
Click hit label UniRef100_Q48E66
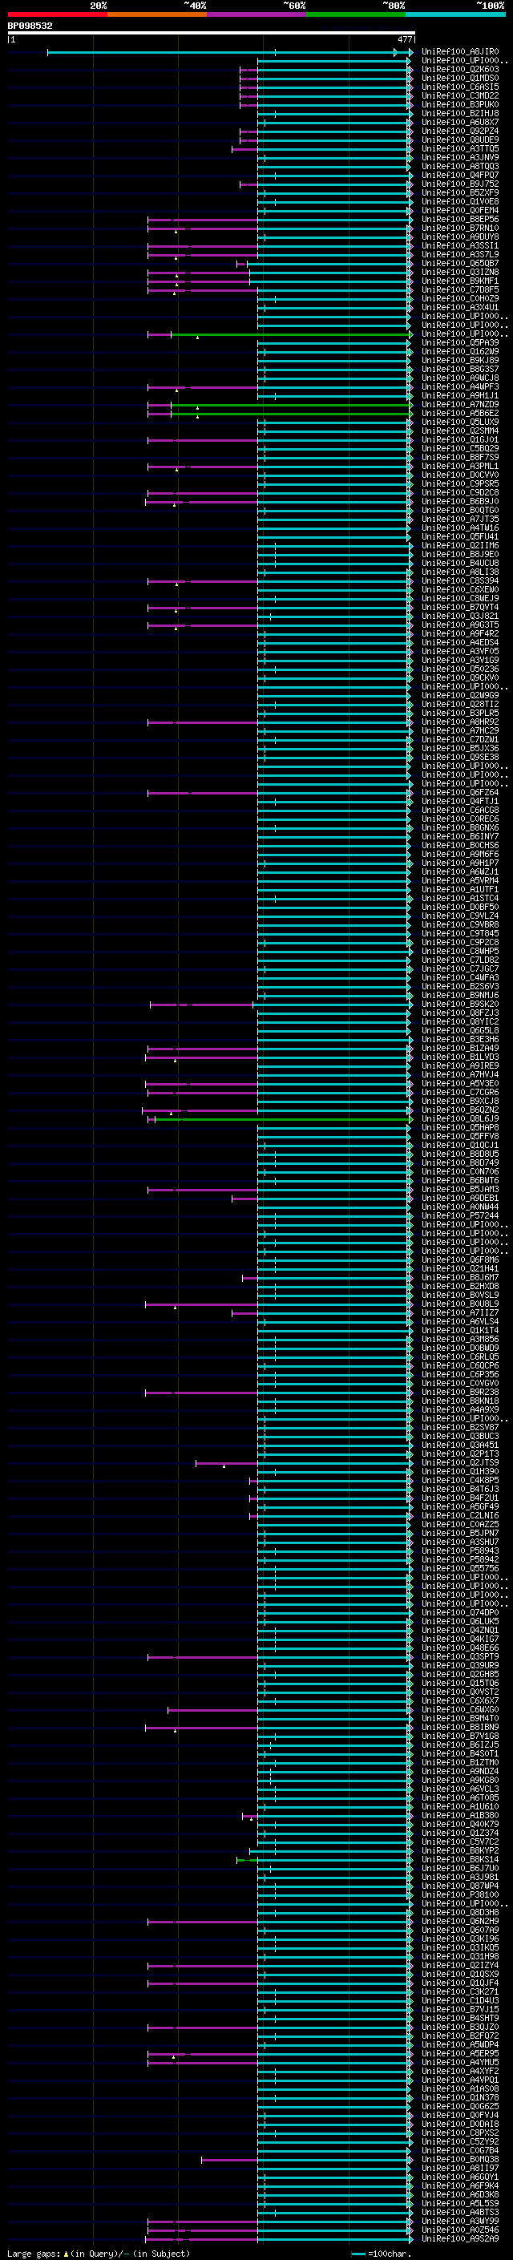point(459,1647)
